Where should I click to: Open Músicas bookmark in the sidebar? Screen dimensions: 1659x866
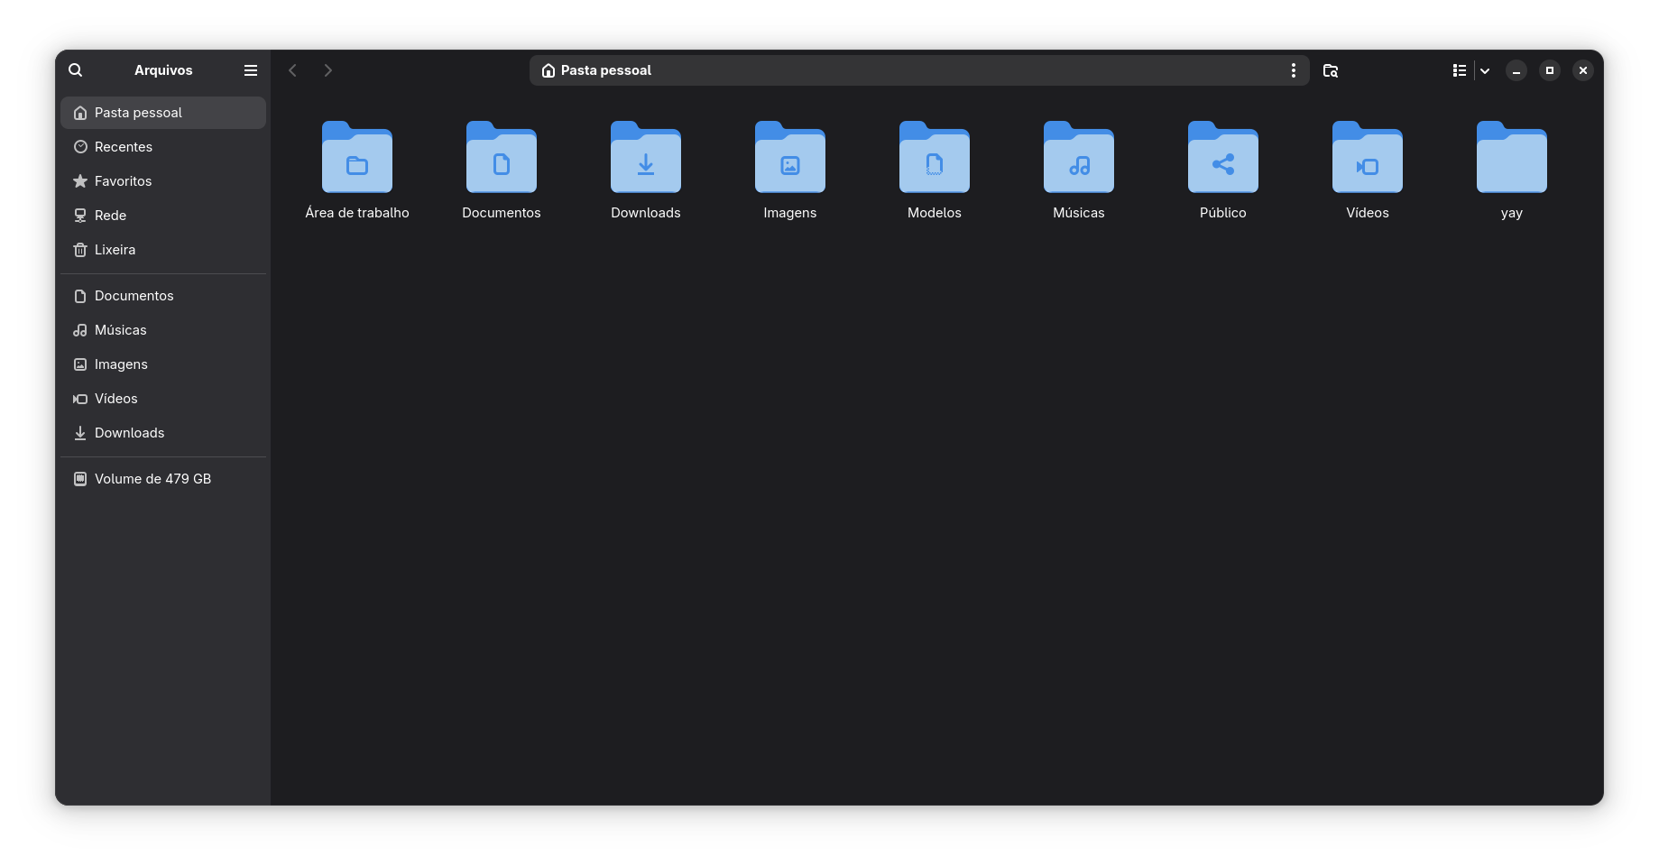(163, 330)
